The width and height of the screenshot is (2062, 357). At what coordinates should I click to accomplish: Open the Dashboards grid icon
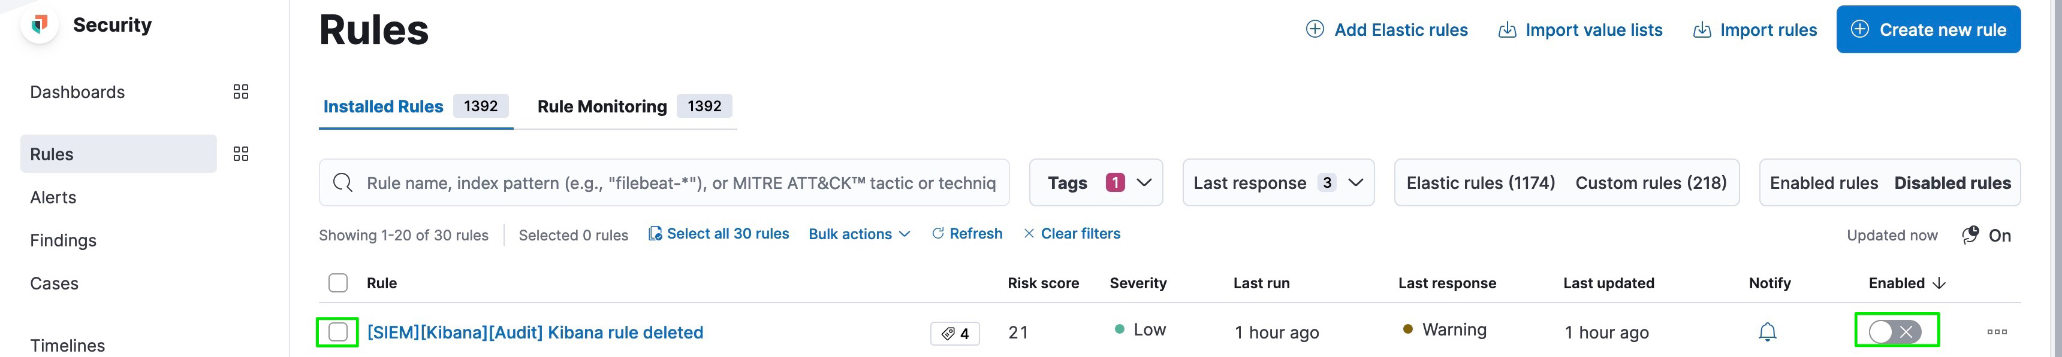coord(239,91)
